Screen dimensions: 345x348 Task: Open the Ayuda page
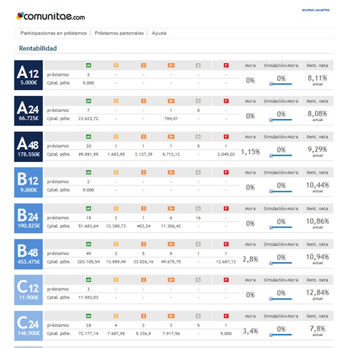pyautogui.click(x=159, y=33)
